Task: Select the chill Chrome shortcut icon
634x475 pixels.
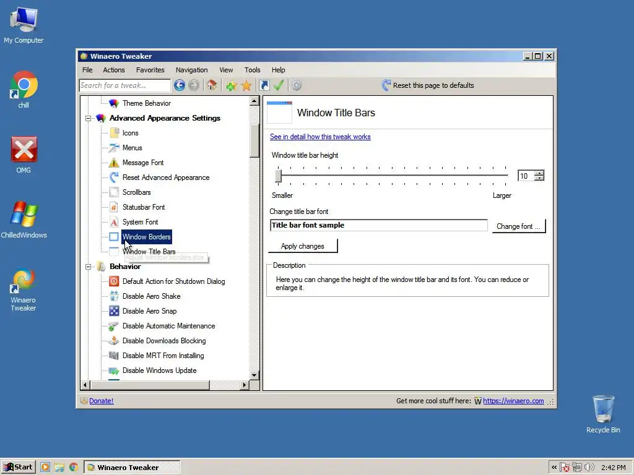Action: coord(24,90)
